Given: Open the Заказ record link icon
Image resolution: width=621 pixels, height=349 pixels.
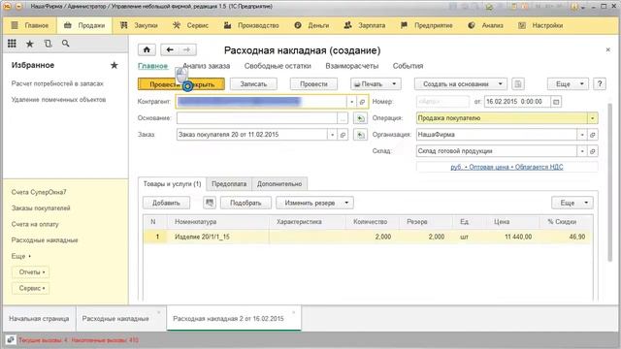Looking at the screenshot, I should pos(343,135).
